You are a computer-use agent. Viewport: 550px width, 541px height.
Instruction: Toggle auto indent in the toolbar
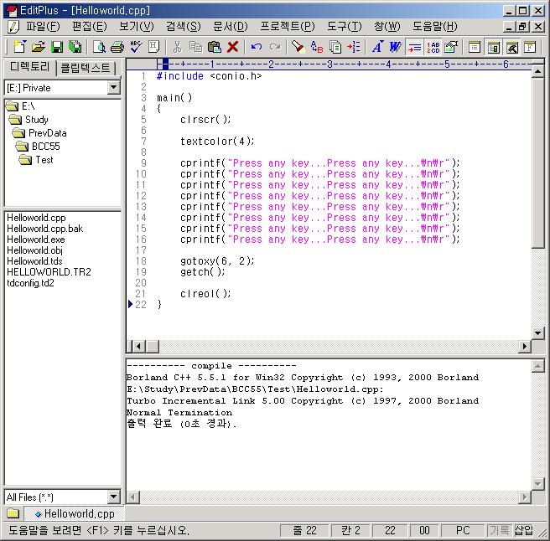(x=414, y=47)
